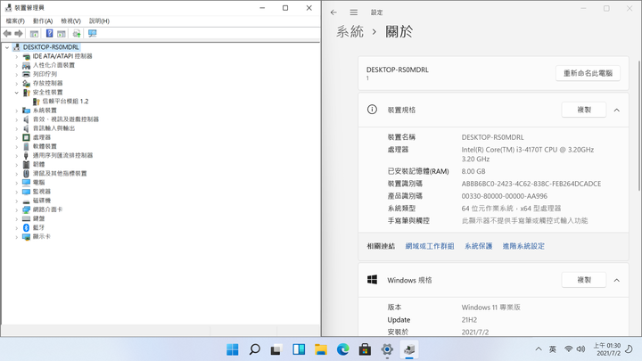Click 重新命名此電腦 button
The width and height of the screenshot is (642, 361).
[x=588, y=73]
